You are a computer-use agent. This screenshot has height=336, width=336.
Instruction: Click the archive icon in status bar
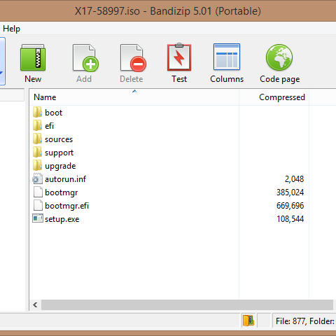click(x=248, y=321)
